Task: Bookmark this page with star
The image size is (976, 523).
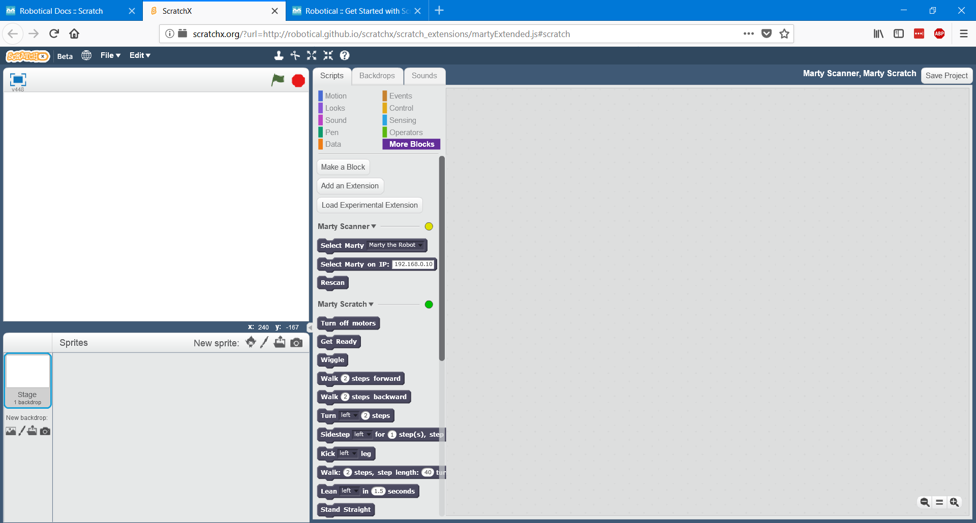Action: [x=784, y=34]
